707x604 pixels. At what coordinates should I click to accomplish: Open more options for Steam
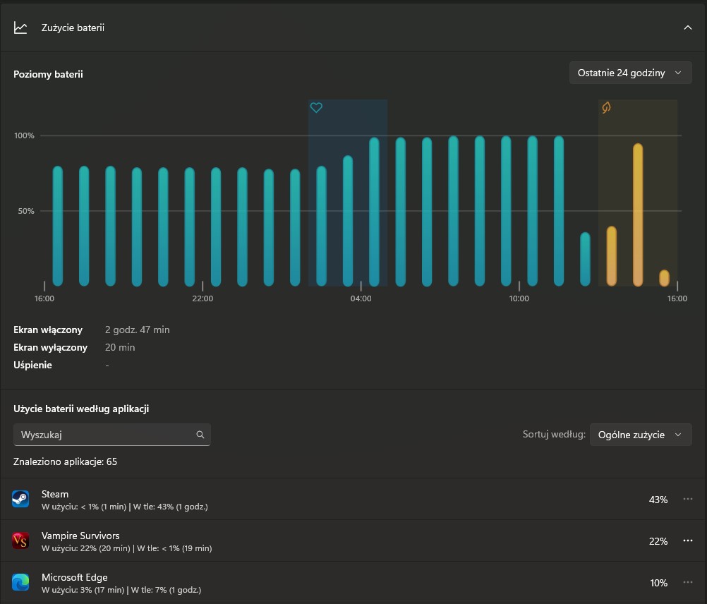pyautogui.click(x=688, y=500)
